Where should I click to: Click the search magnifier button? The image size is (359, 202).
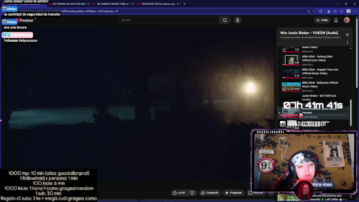[x=225, y=20]
